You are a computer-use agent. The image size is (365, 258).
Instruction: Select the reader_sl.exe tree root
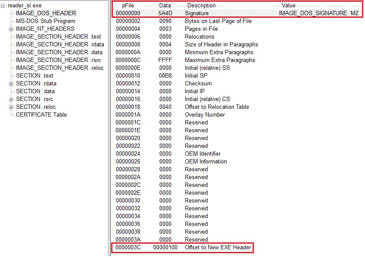[x=25, y=5]
